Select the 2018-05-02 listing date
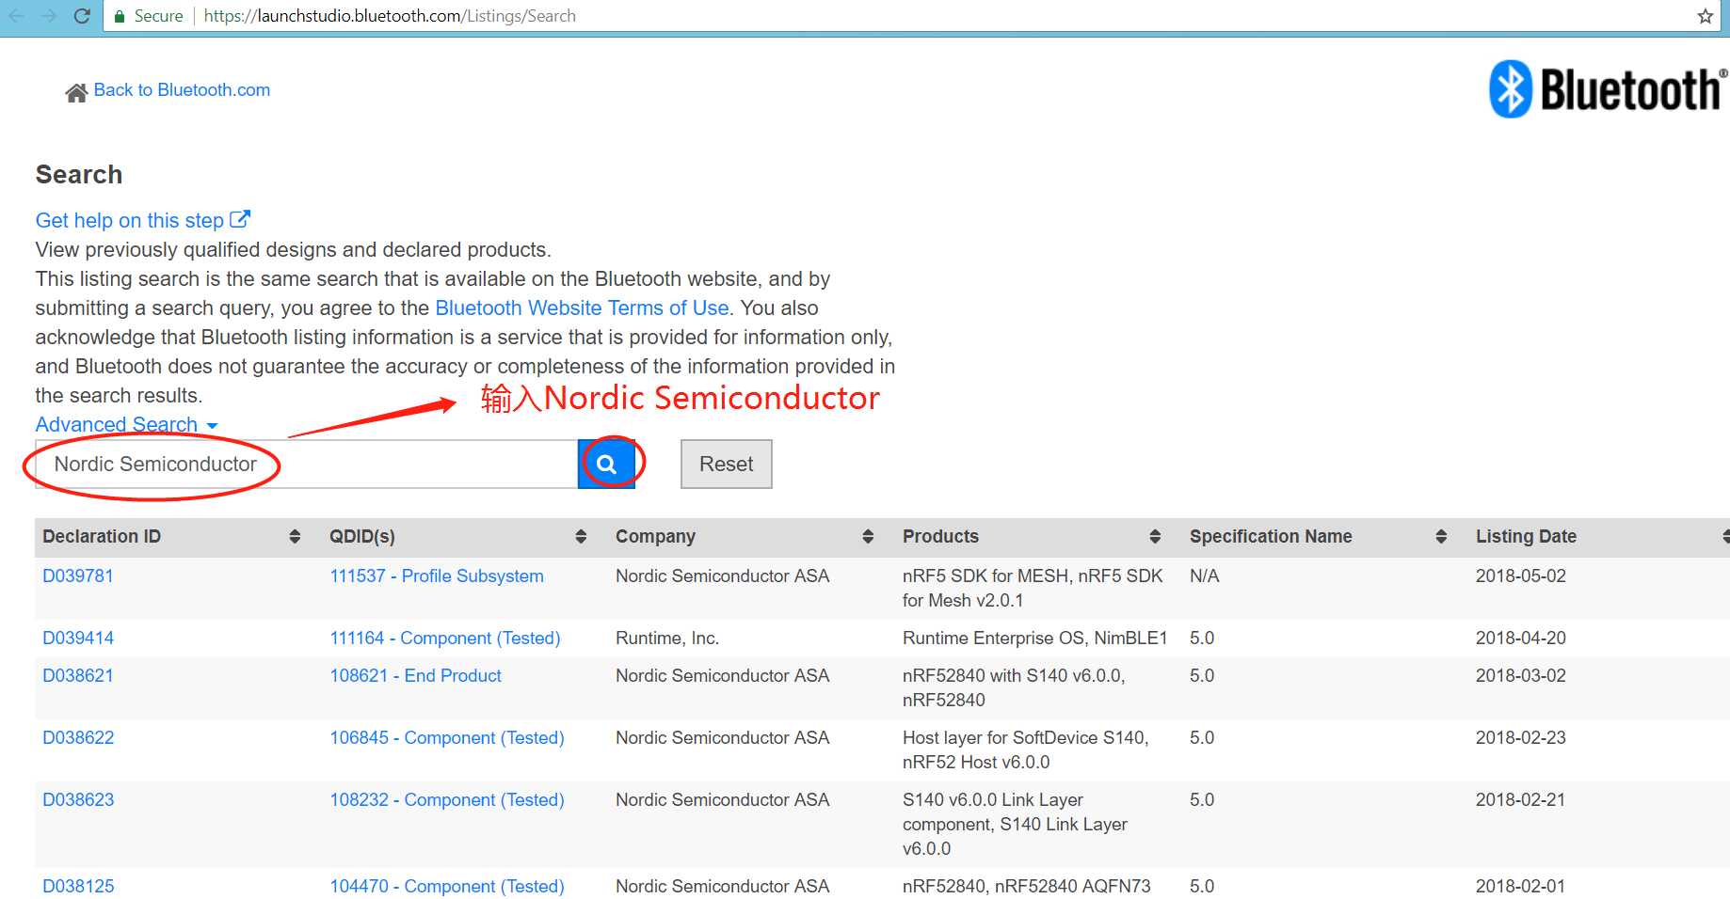The image size is (1730, 899). pyautogui.click(x=1521, y=576)
